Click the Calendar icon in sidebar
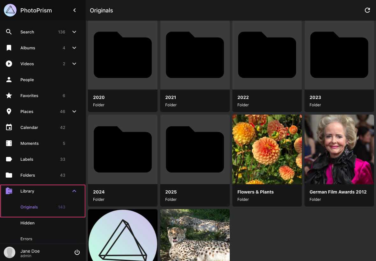376x261 pixels. 9,127
